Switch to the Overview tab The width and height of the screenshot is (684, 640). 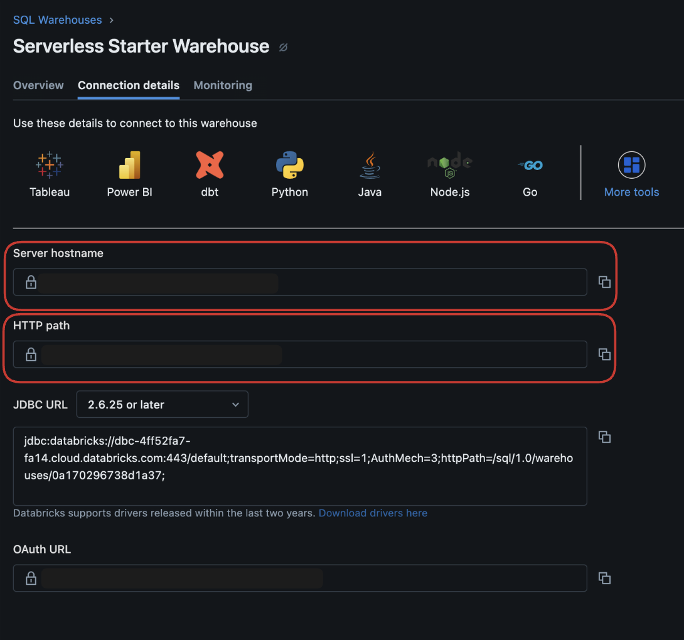38,85
